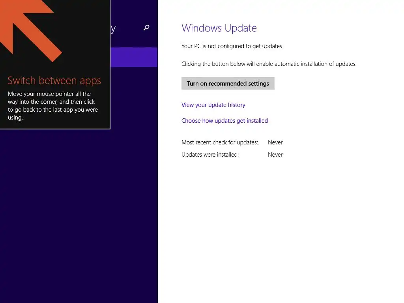Click the search magnifier icon
The image size is (404, 303).
146,28
